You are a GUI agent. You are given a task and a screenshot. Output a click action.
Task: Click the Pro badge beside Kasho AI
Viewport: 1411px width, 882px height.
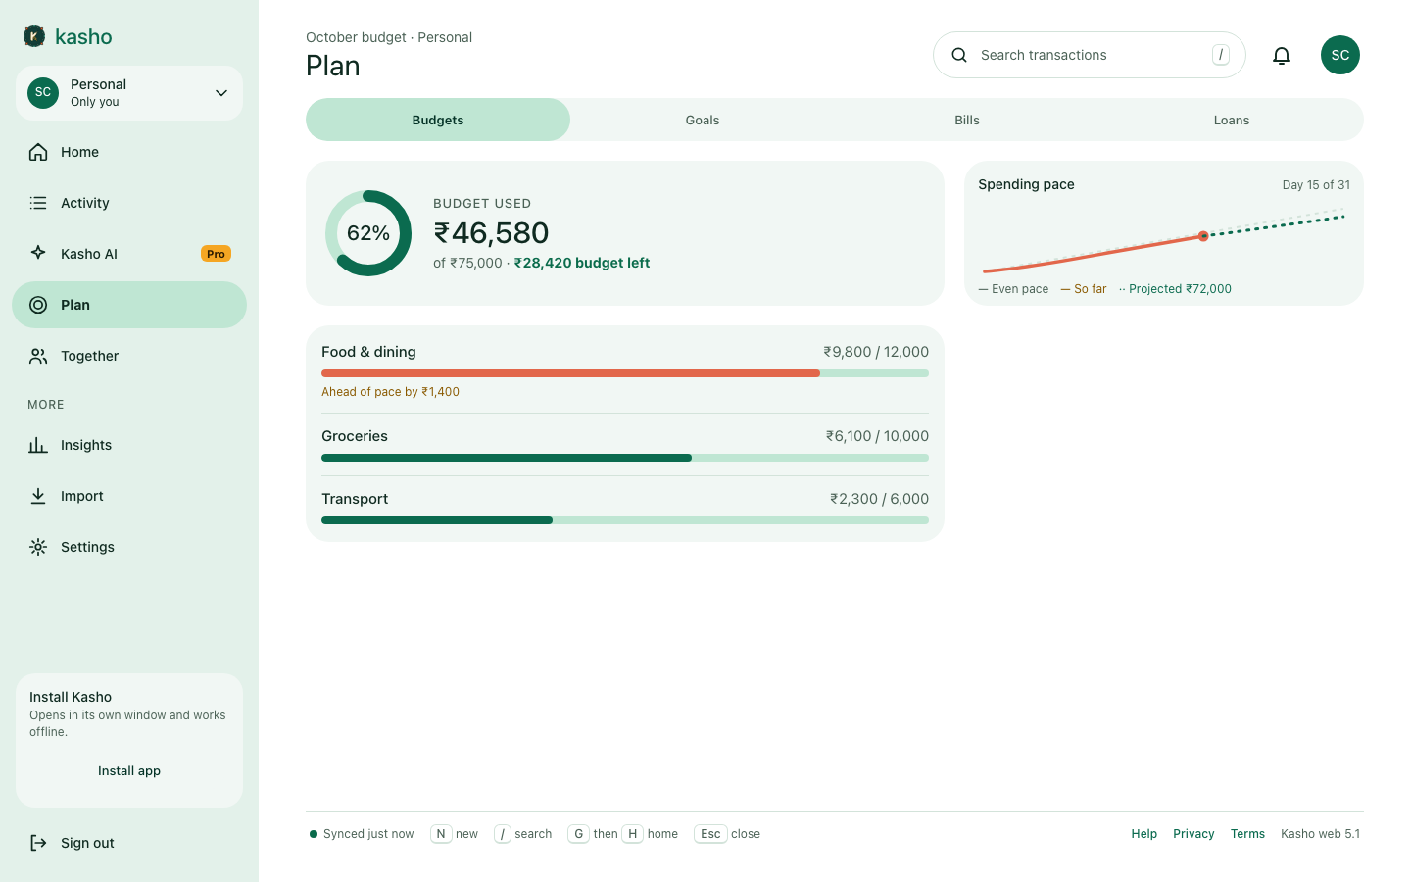(216, 254)
